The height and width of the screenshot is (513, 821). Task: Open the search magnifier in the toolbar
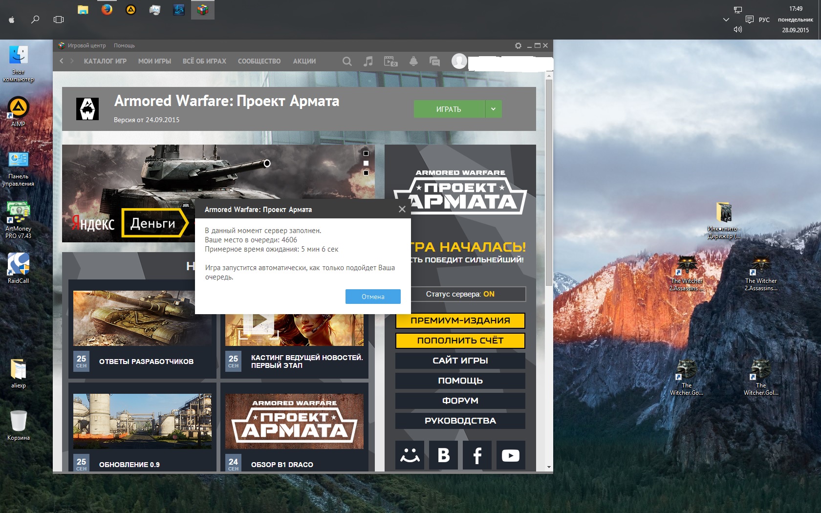pos(347,61)
